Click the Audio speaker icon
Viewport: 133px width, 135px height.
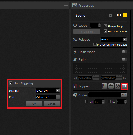[75, 95]
